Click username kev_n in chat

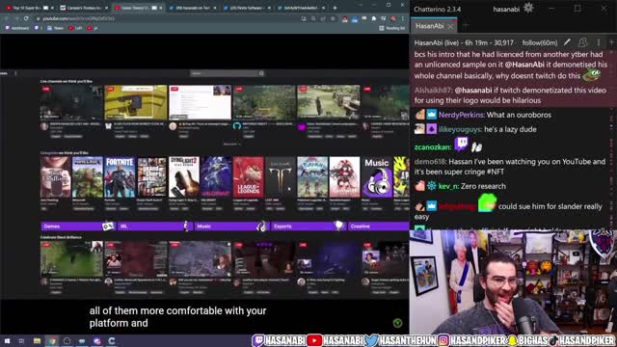[448, 186]
